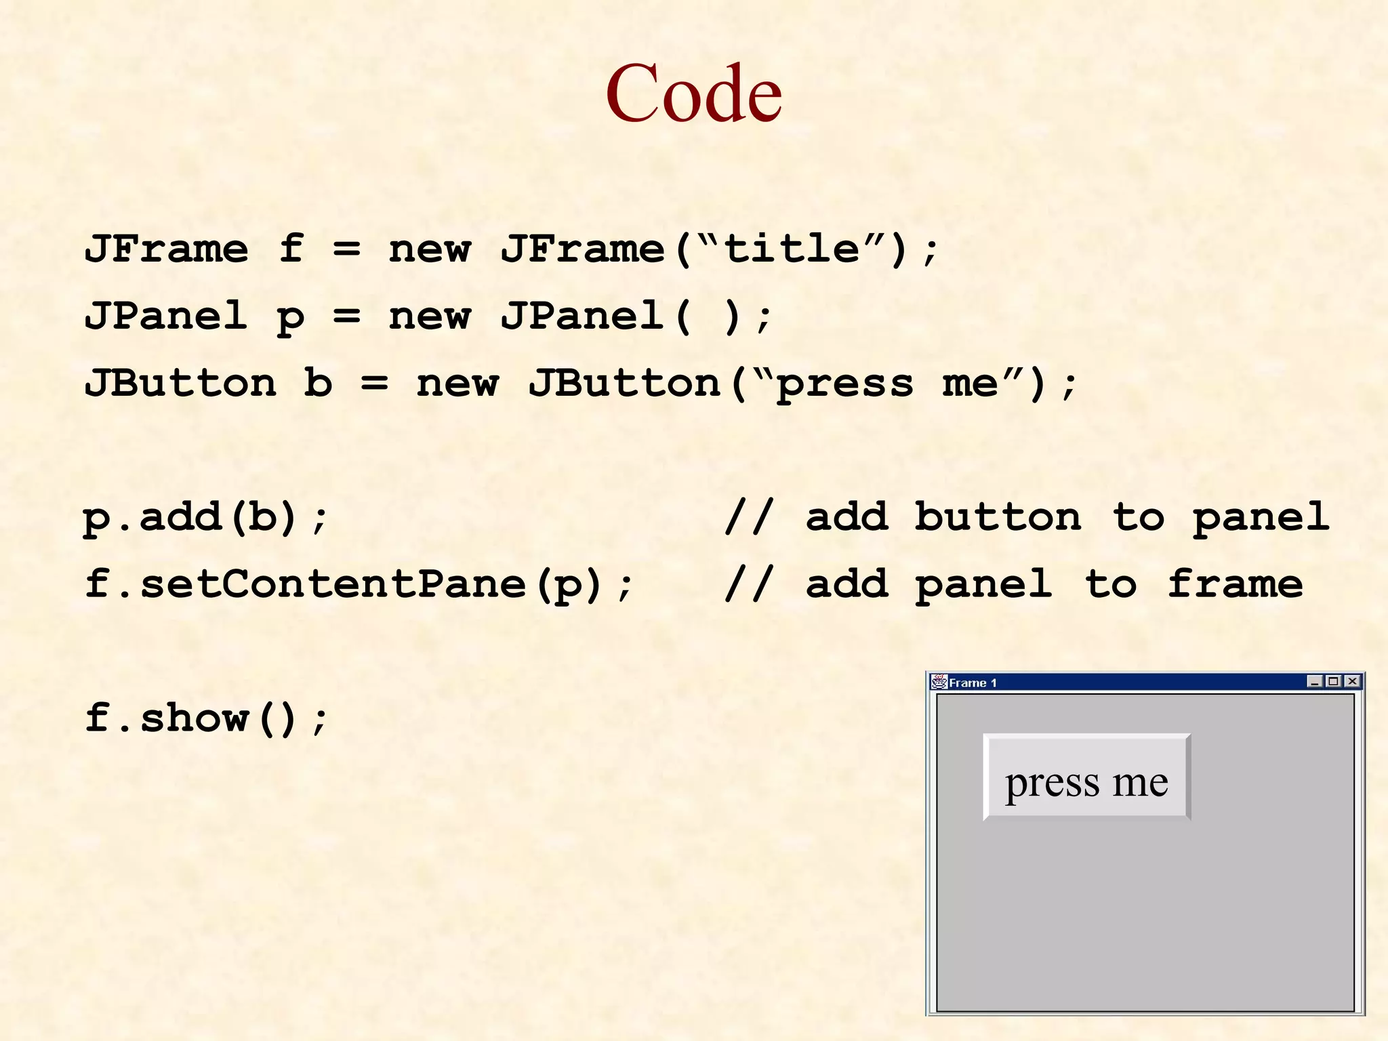Click the line "JPanel p = new JPanel( );"

(x=428, y=317)
